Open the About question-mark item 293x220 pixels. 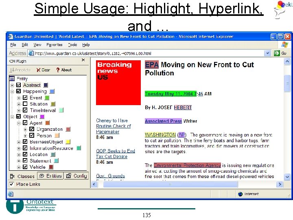[x=64, y=70]
